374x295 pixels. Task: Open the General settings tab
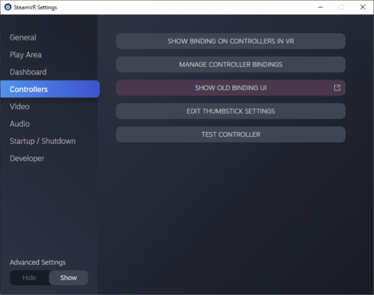click(23, 37)
